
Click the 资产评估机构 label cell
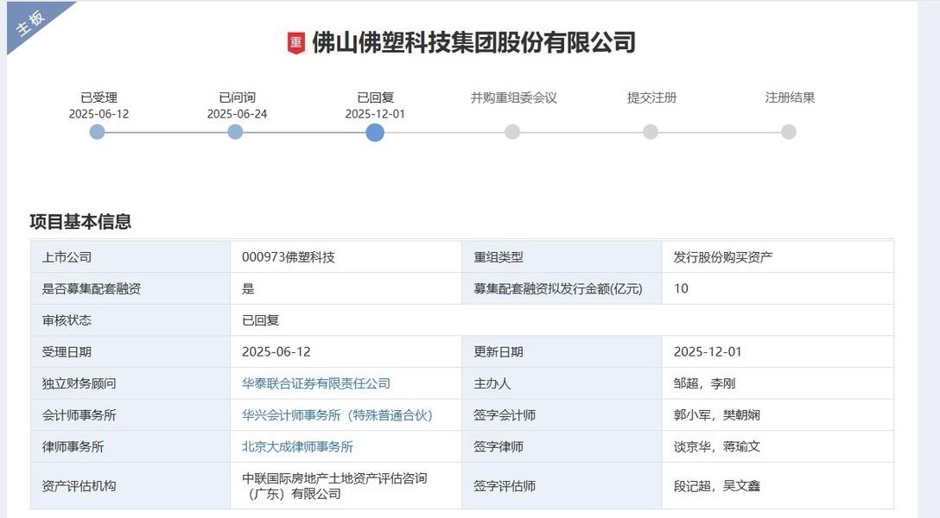tap(130, 486)
